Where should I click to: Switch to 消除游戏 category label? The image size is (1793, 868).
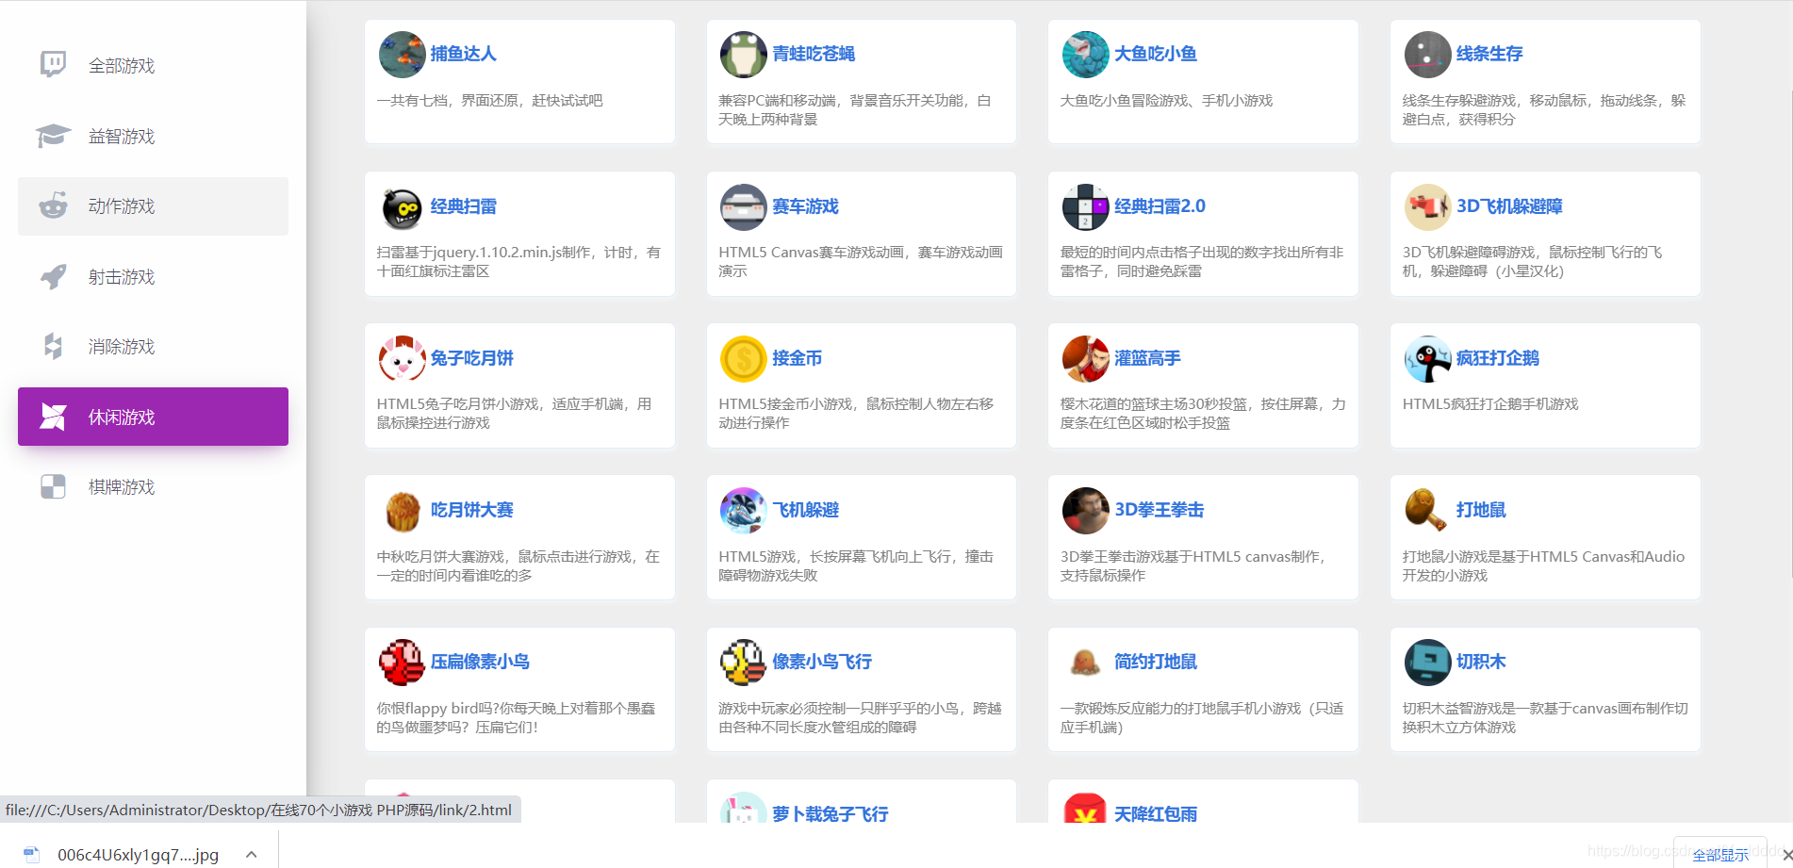[122, 347]
